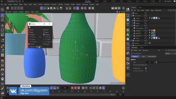Select the Scale tool in left toolbar
176x99 pixels.
2,35
